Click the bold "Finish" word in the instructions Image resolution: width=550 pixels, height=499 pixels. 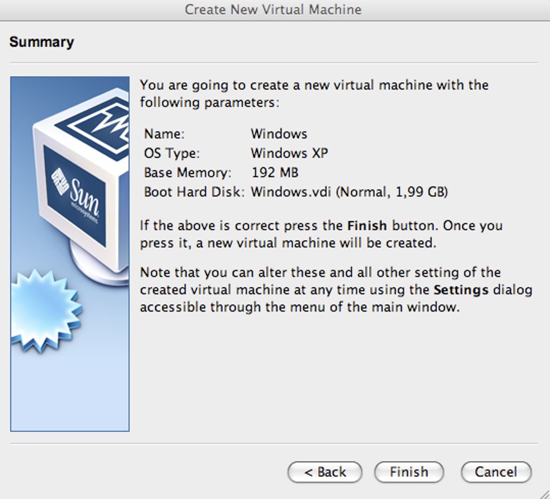click(x=367, y=226)
